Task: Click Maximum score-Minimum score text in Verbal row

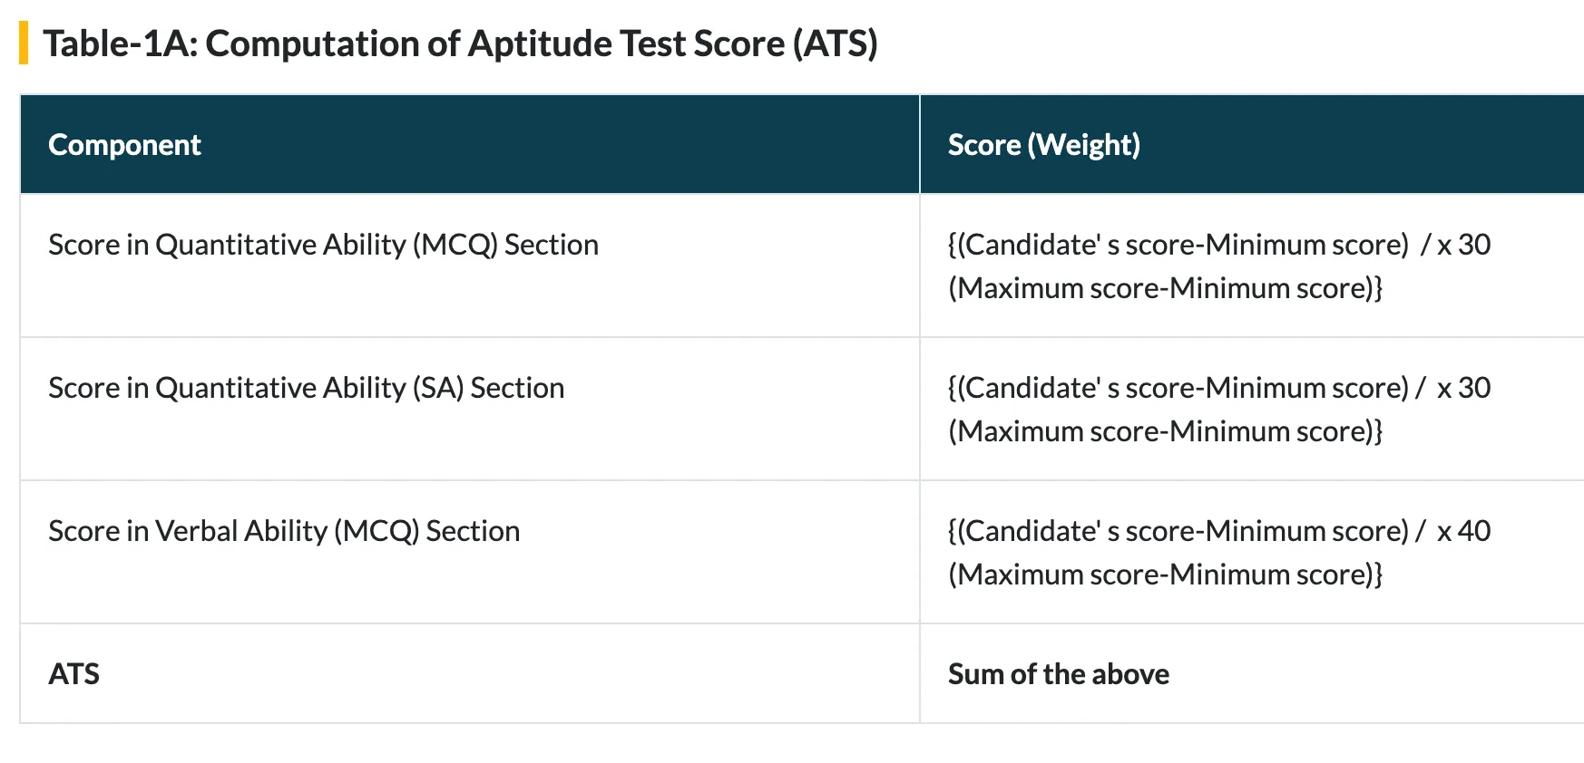Action: click(x=1166, y=575)
